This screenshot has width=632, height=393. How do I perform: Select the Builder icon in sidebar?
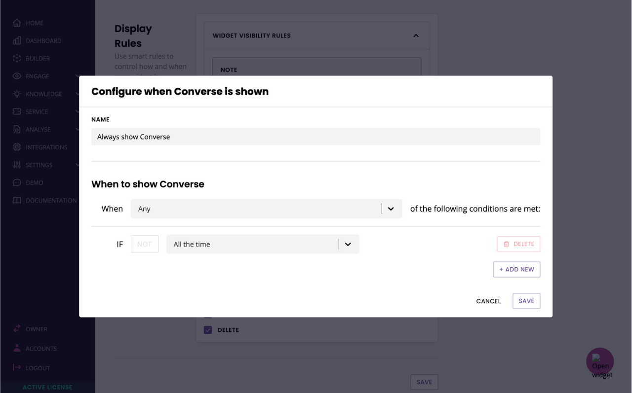coord(17,58)
